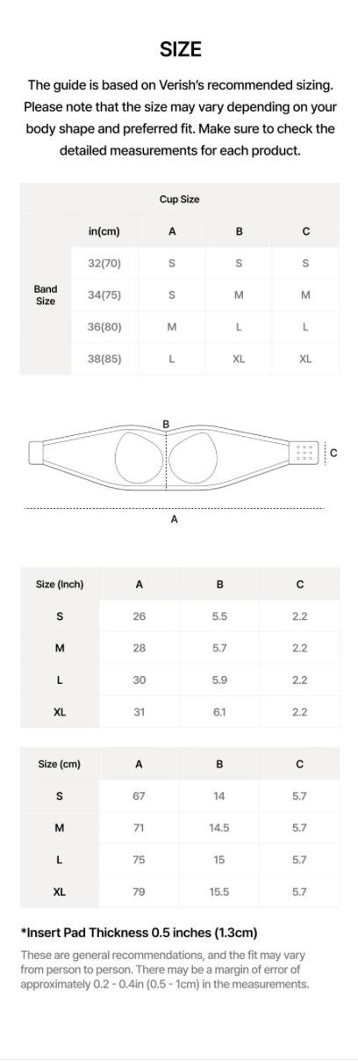Screen dimensions: 358x1062
Task: Click label C beside the hook closure
Action: click(333, 453)
